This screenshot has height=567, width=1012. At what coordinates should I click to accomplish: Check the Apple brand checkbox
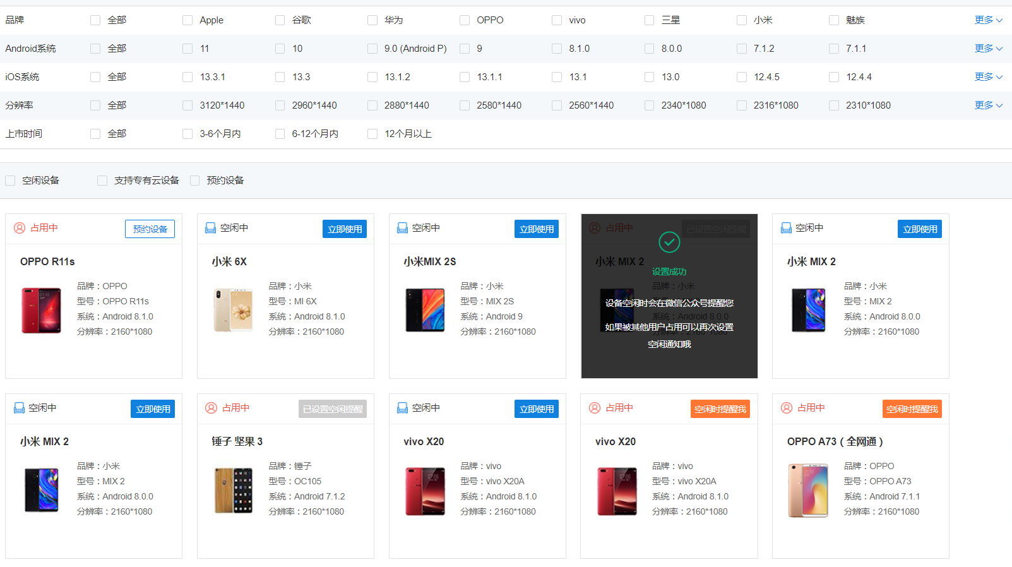tap(188, 20)
